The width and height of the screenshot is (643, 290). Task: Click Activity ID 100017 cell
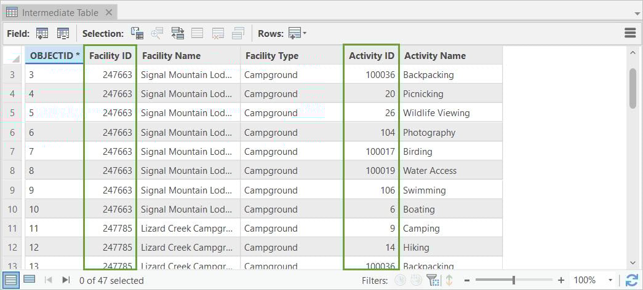(x=371, y=151)
